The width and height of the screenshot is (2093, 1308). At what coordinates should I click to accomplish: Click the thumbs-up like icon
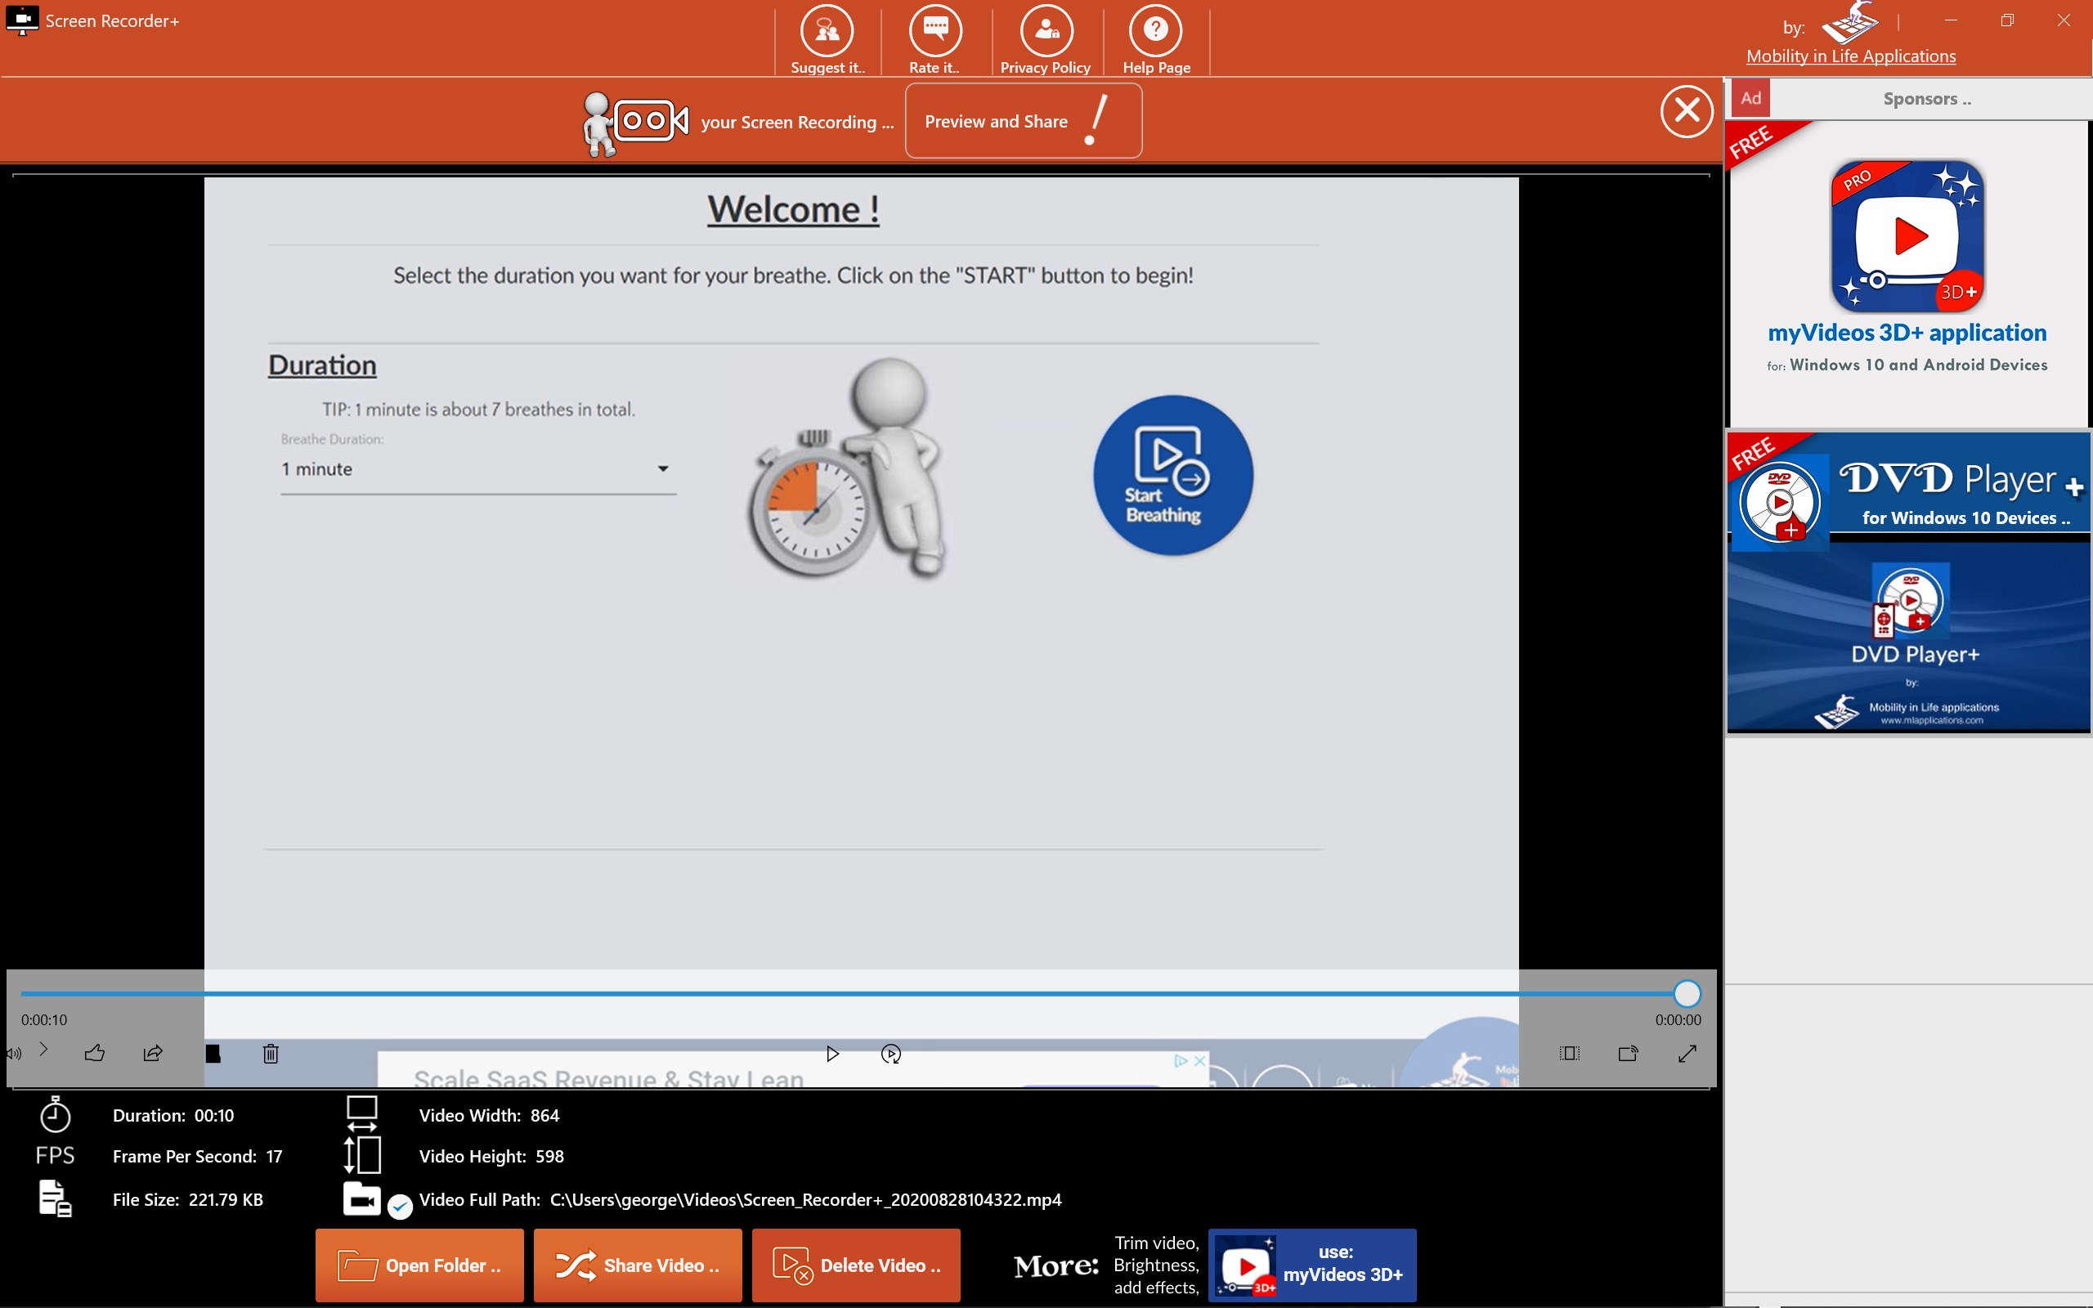point(95,1053)
